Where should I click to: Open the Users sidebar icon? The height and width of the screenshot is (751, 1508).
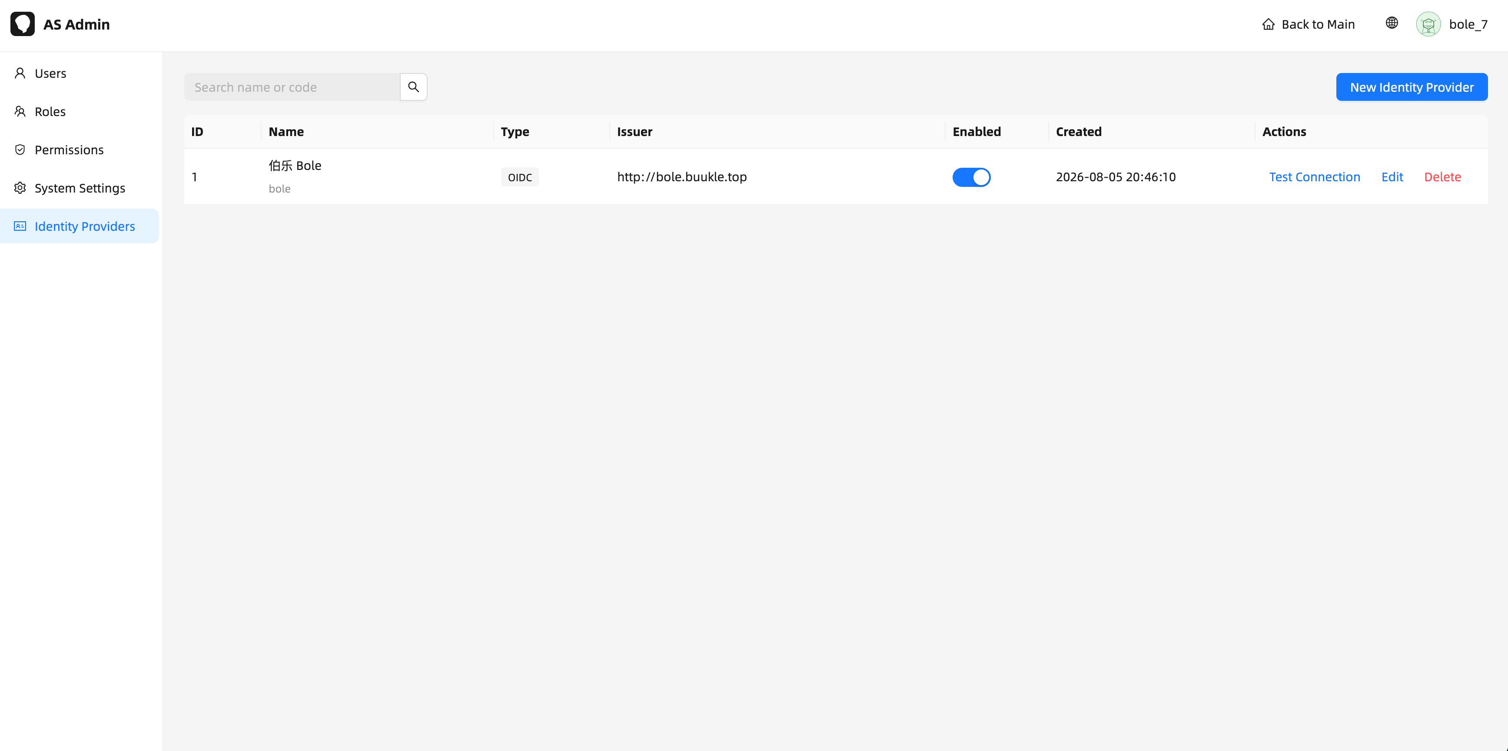coord(20,73)
